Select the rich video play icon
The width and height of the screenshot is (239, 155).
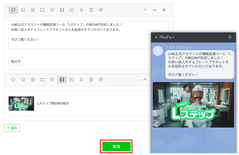71,10
